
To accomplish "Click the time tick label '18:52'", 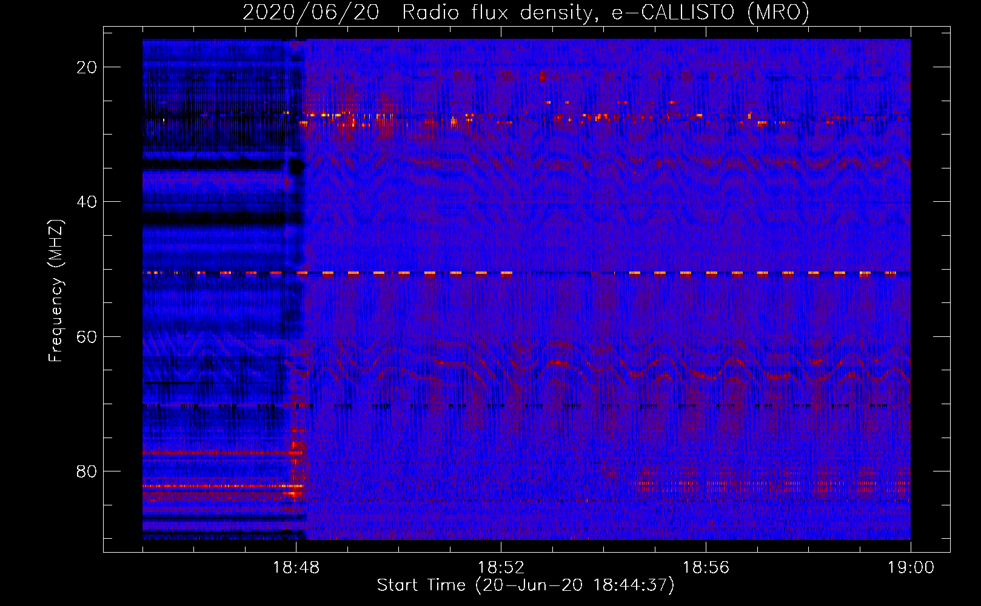I will point(501,568).
